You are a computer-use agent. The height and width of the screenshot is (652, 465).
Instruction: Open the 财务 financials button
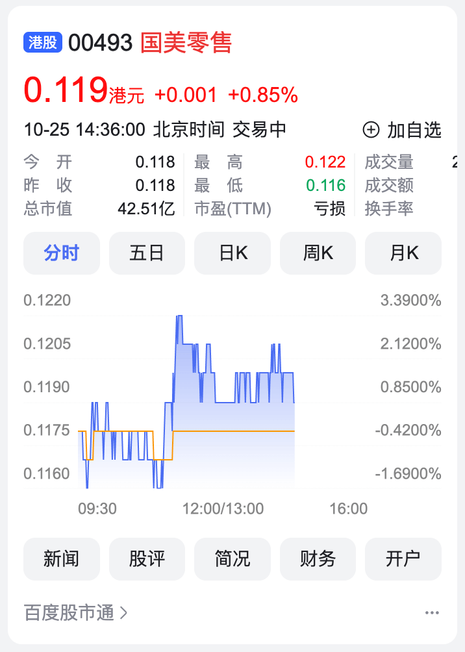click(318, 559)
